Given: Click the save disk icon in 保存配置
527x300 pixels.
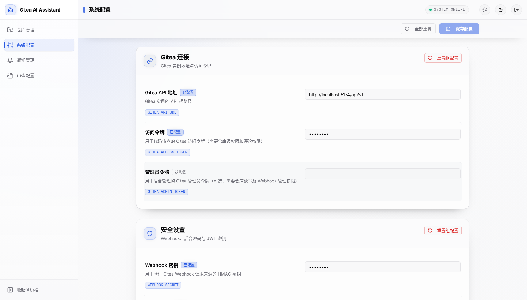Looking at the screenshot, I should coord(448,29).
